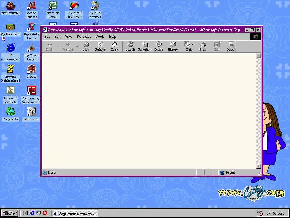Open the Help menu
The height and width of the screenshot is (218, 290).
pyautogui.click(x=112, y=37)
